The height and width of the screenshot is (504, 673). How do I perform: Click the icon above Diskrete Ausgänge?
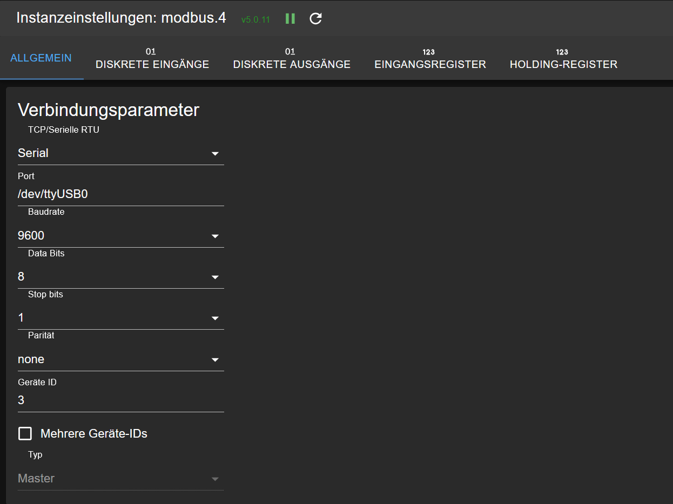click(291, 52)
